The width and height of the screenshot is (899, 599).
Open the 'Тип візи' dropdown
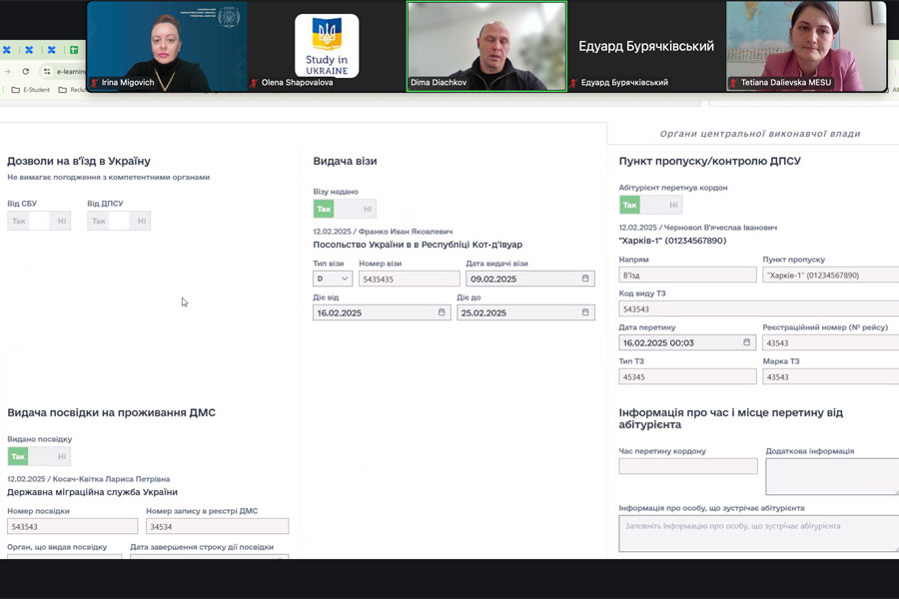[333, 279]
